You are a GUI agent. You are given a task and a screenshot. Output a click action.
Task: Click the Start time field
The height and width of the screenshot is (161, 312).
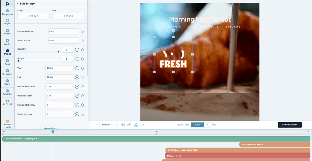[x=34, y=16]
